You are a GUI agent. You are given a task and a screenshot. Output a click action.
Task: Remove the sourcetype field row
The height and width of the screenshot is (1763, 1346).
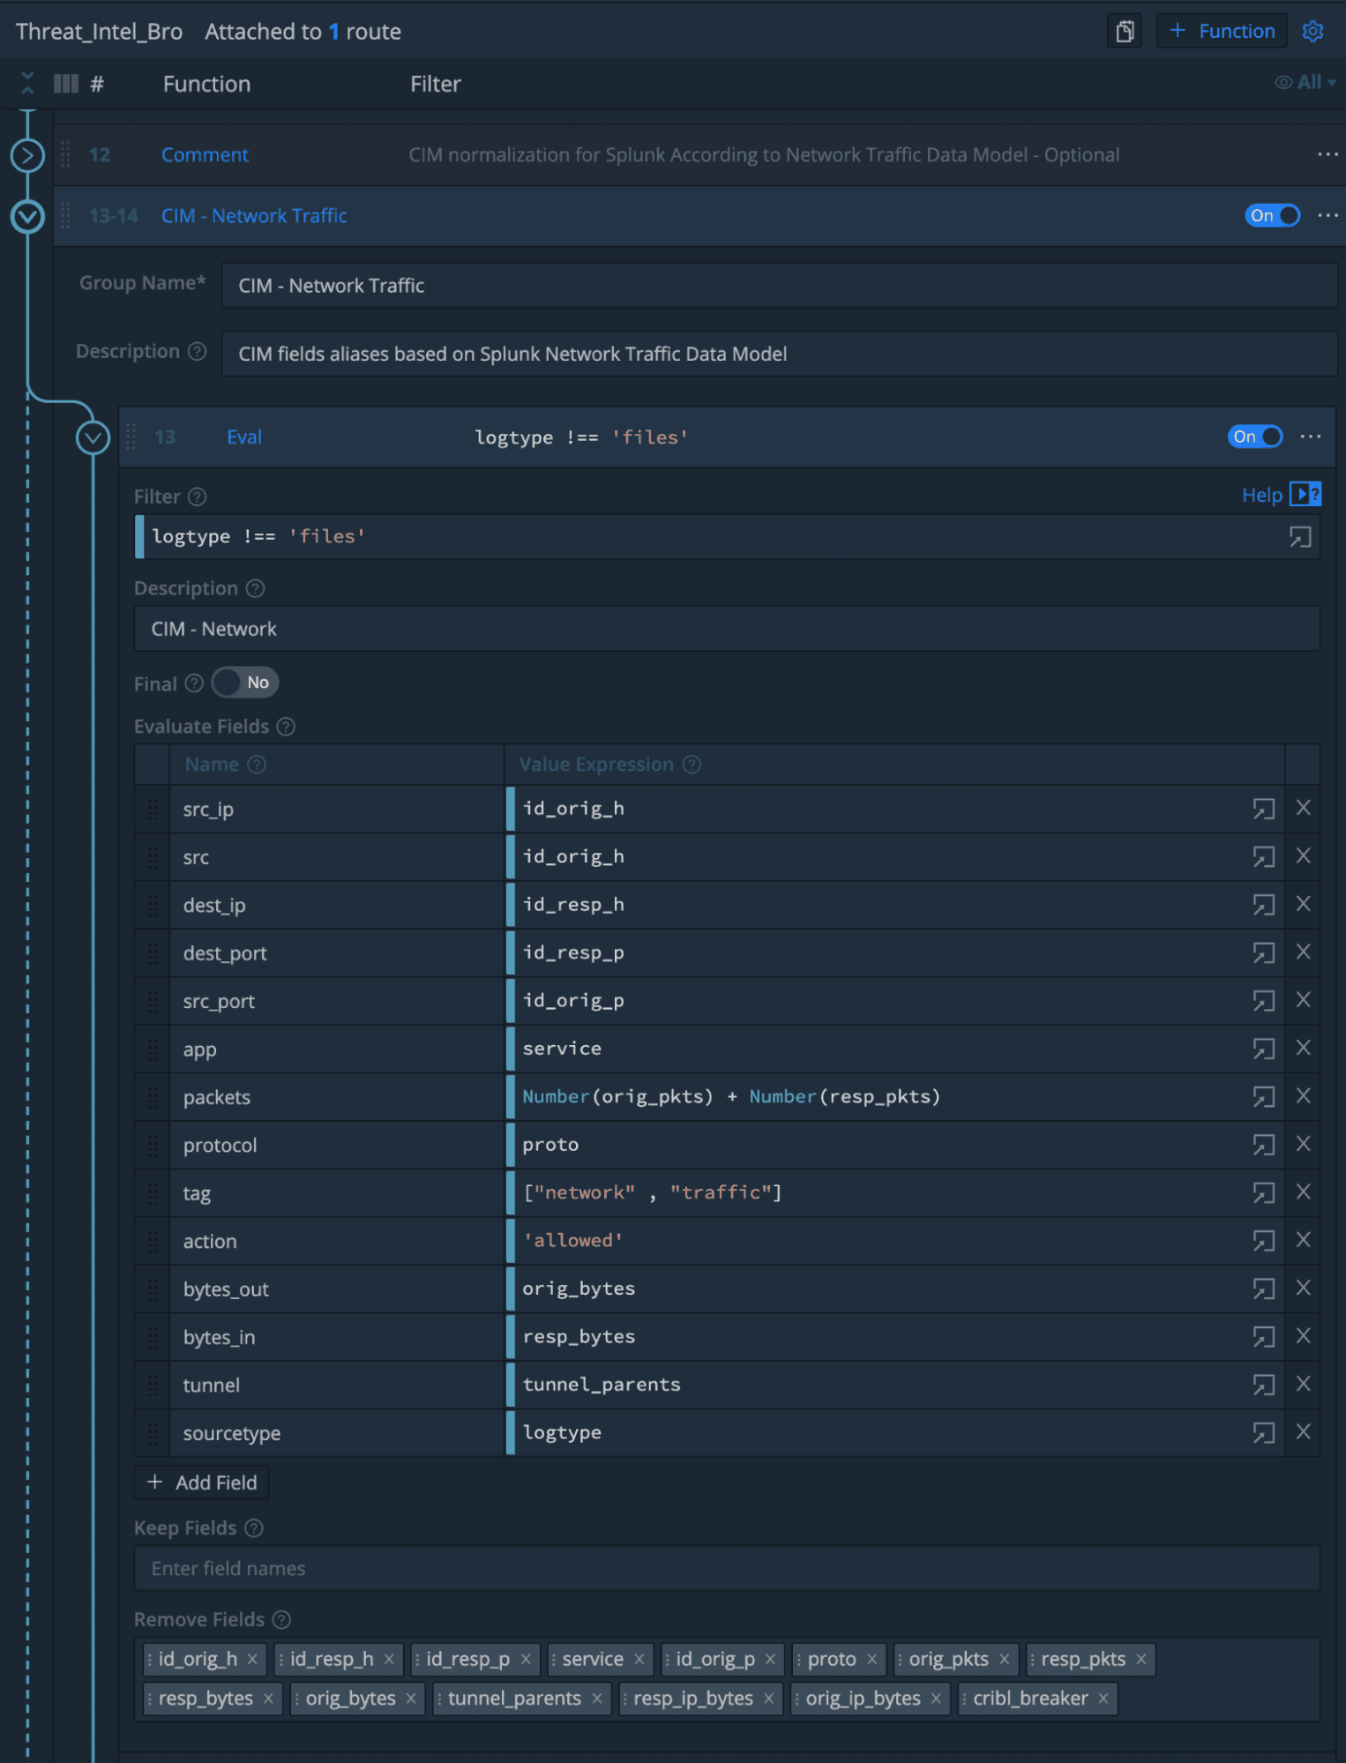[x=1303, y=1431]
